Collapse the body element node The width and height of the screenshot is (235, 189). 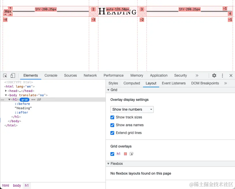6,95
